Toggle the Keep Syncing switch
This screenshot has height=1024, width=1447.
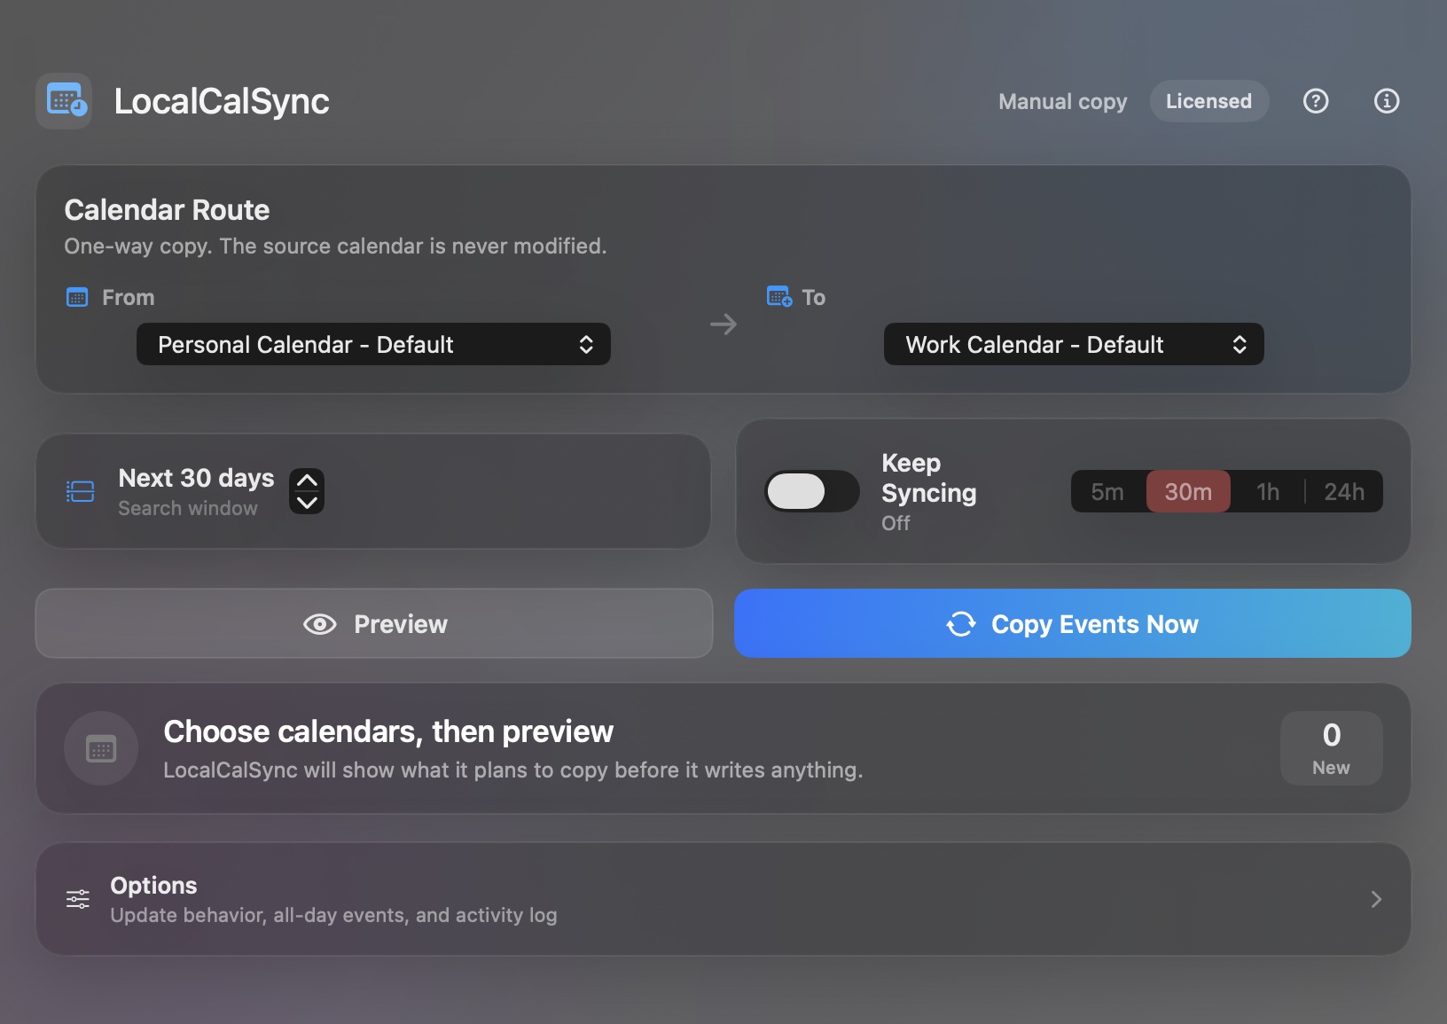click(812, 491)
